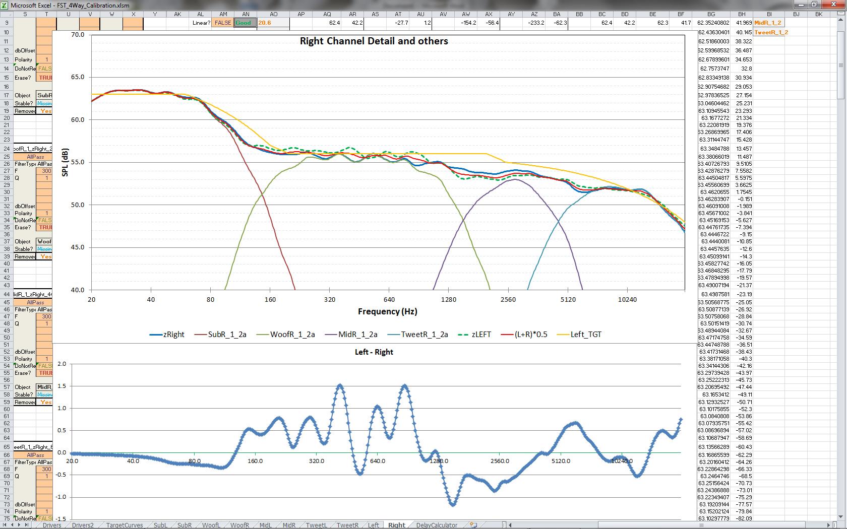The image size is (847, 529).
Task: Click the horizontal scrollbar track
Action: click(671, 525)
